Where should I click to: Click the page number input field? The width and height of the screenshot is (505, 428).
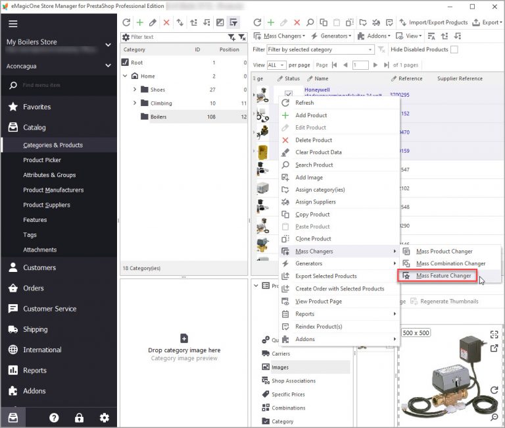coord(360,65)
